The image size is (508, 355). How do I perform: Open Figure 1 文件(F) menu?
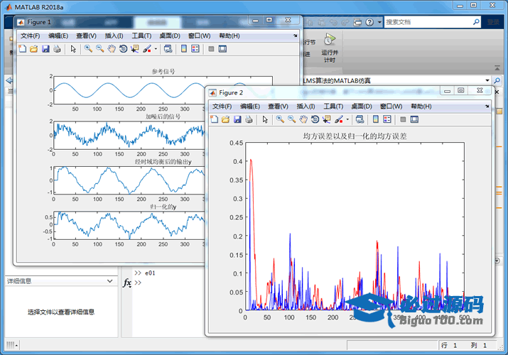coord(30,35)
